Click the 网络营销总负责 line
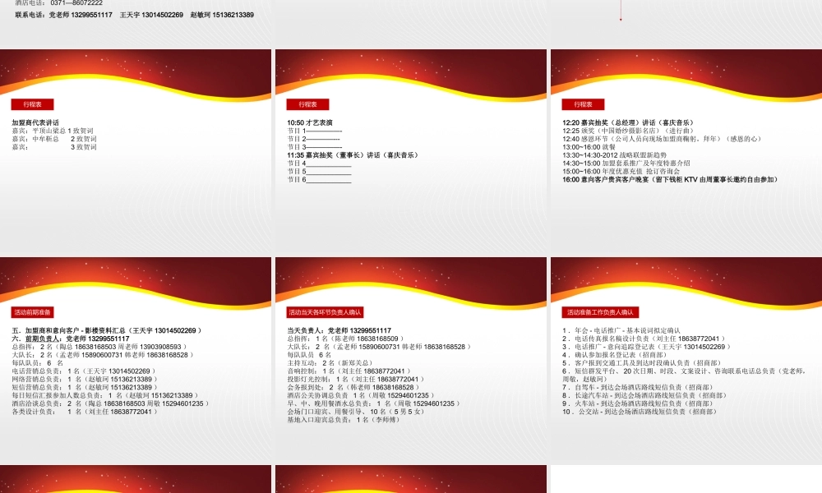The width and height of the screenshot is (822, 493). pos(85,379)
